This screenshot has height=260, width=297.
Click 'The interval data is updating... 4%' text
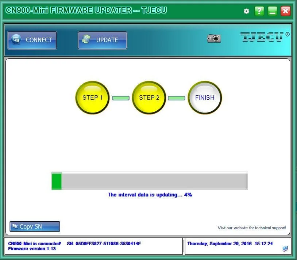[x=150, y=195]
